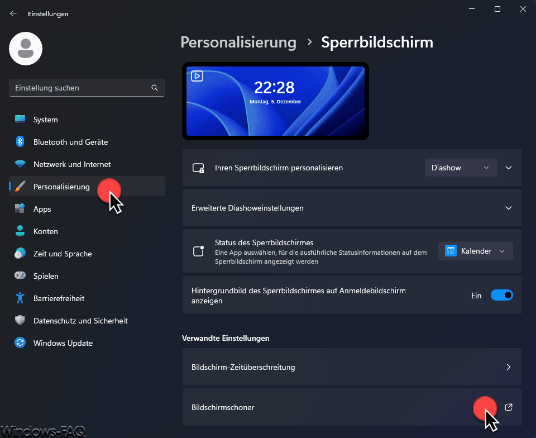
Task: Expand the Ihren Sperrbildschirm personalisieren section
Action: coord(509,168)
